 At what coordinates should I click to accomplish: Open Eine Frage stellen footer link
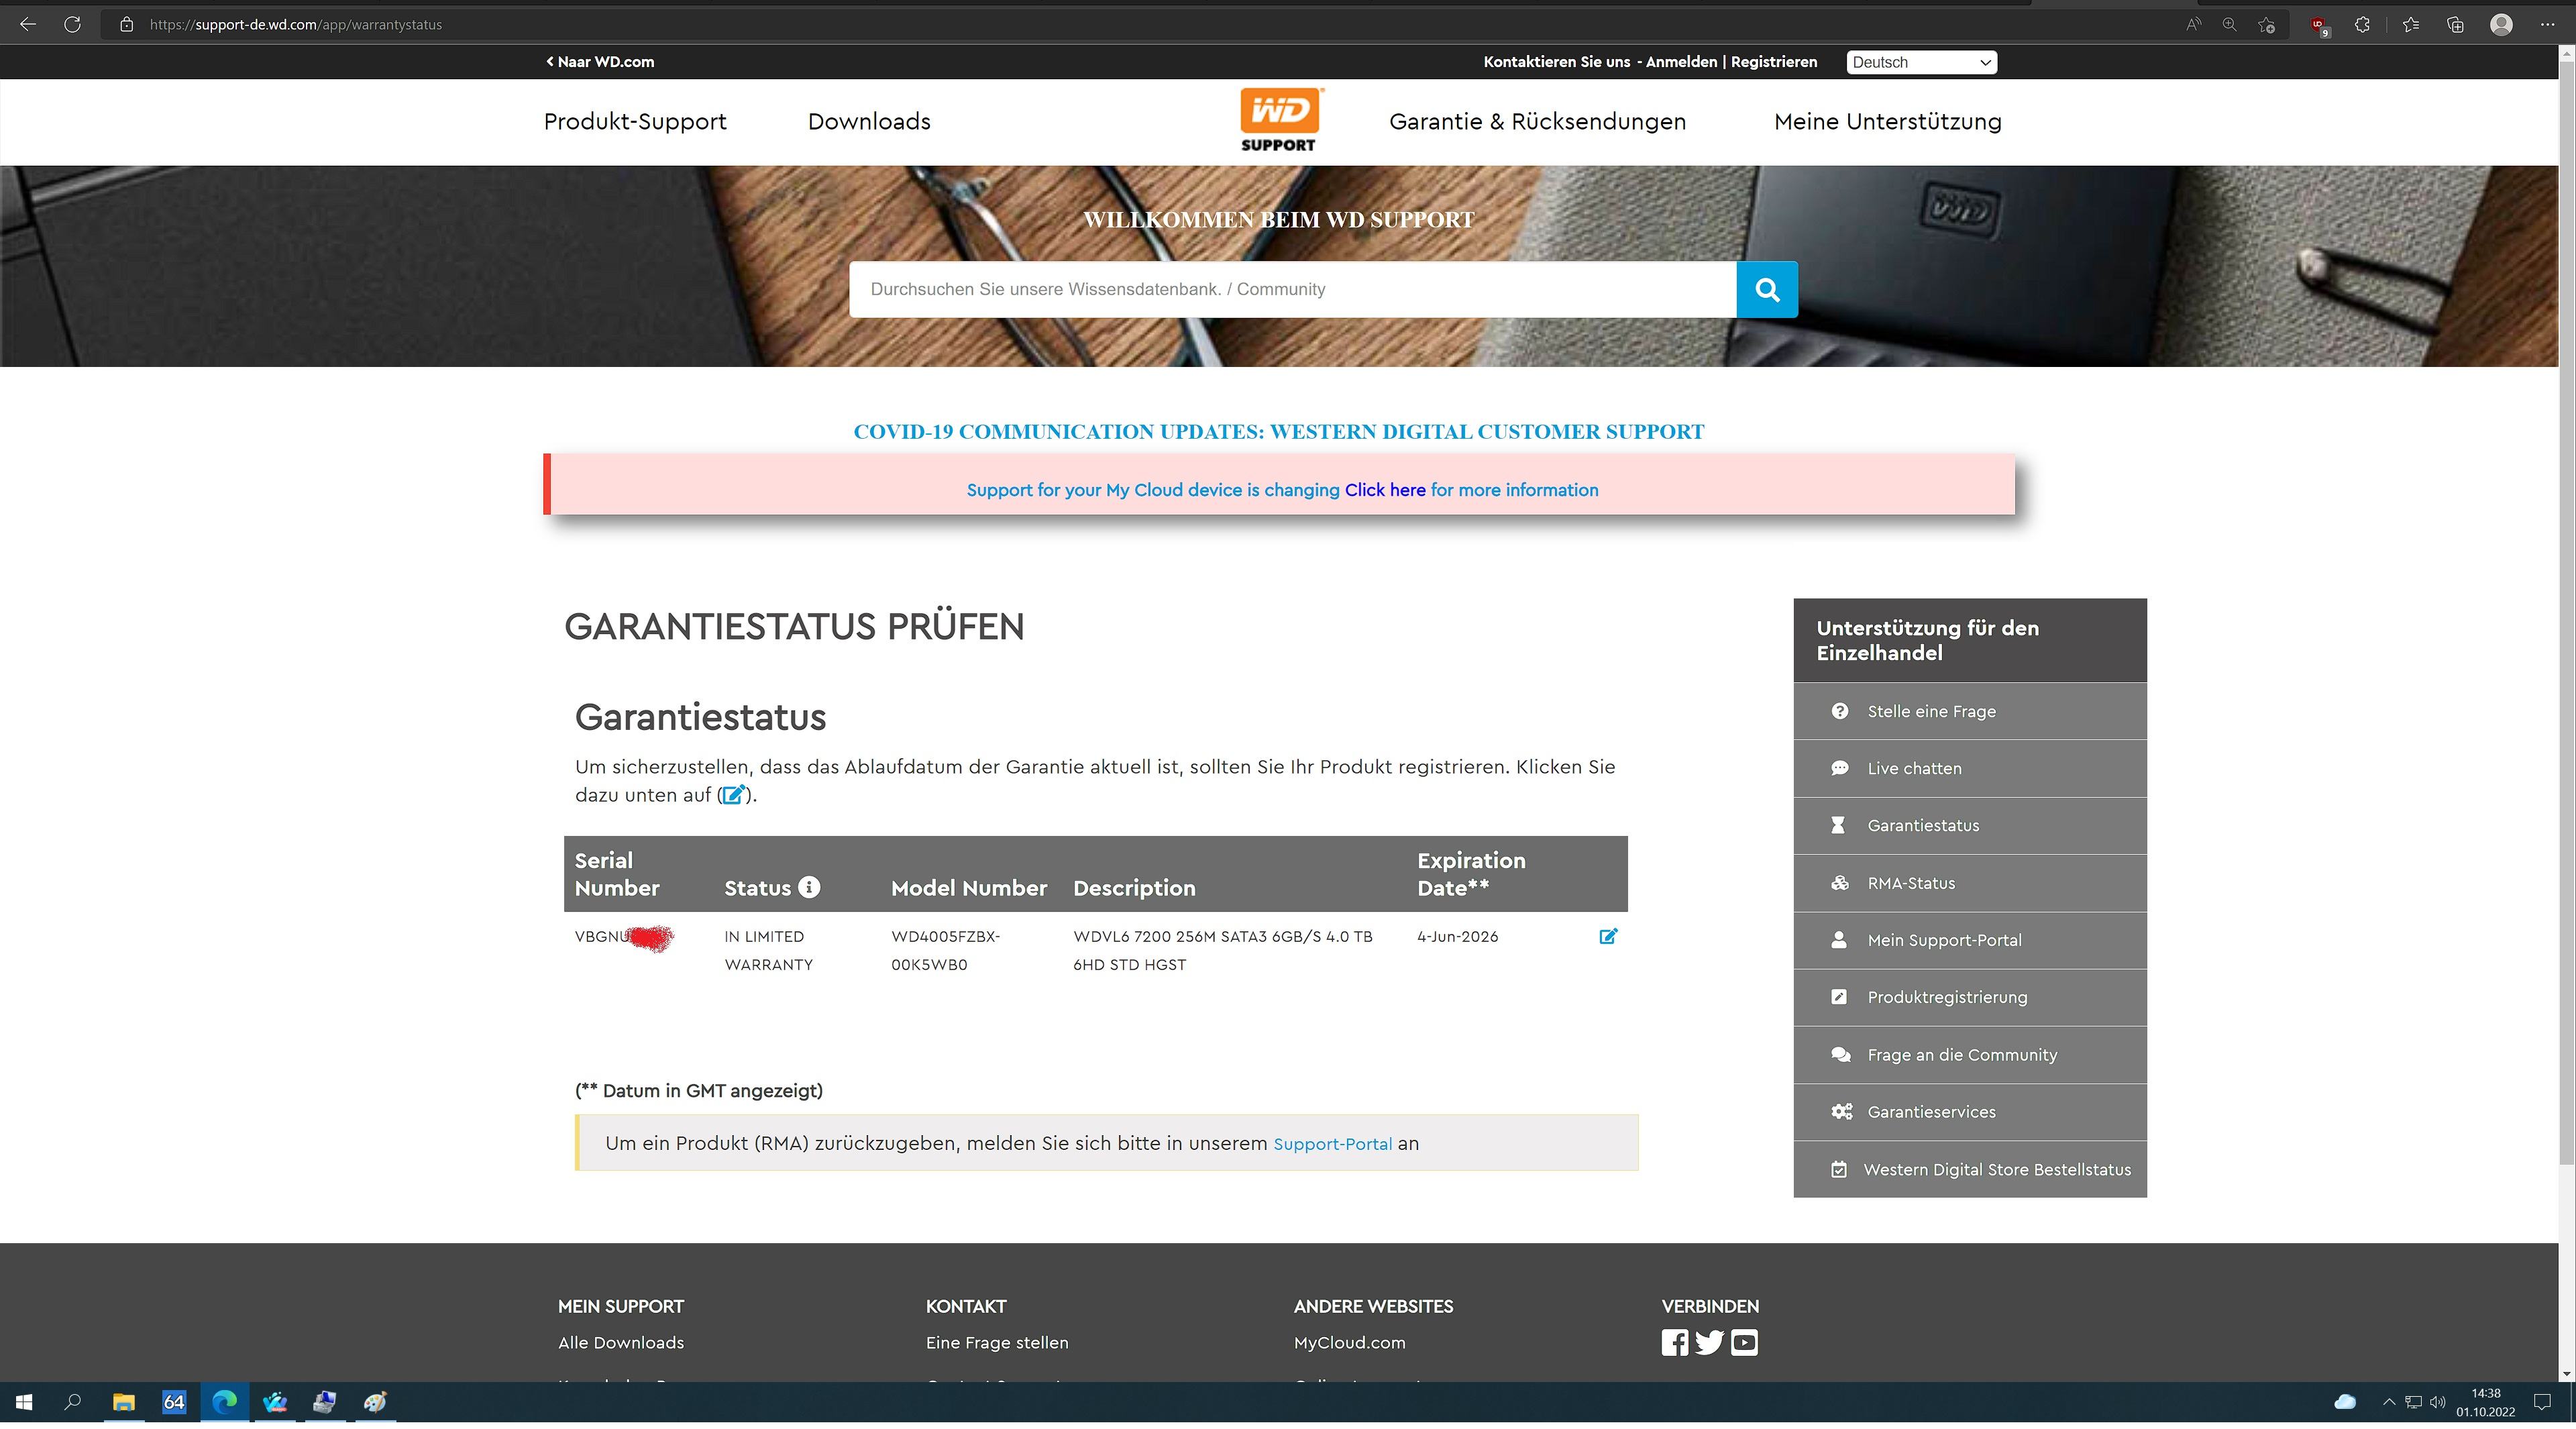click(x=997, y=1343)
